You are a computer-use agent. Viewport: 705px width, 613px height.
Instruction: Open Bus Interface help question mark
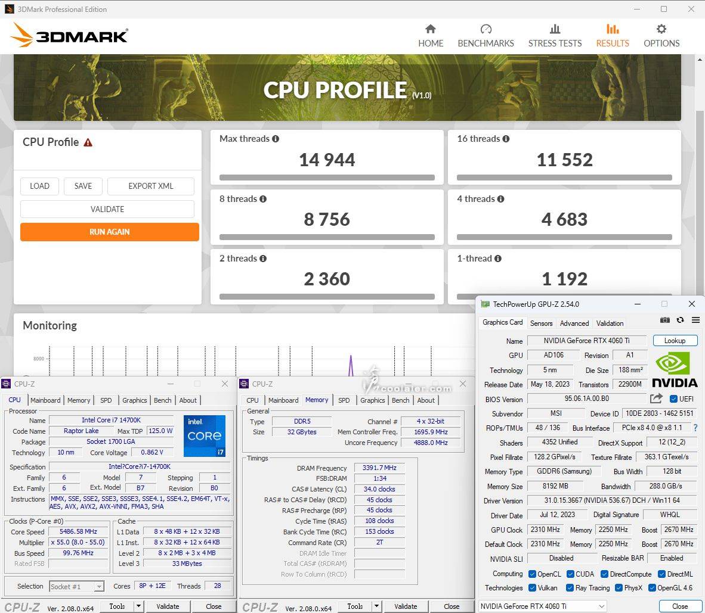pos(695,428)
